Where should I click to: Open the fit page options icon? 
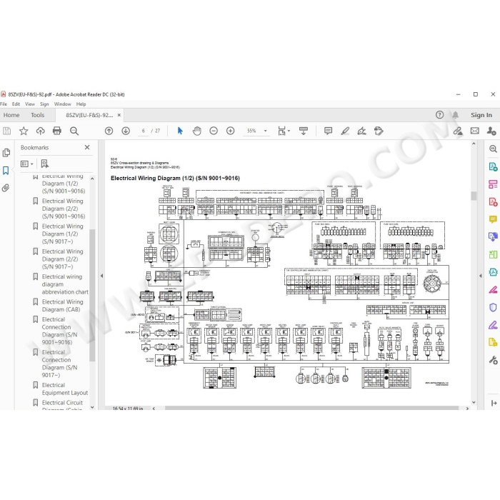point(282,131)
